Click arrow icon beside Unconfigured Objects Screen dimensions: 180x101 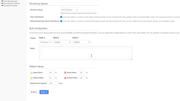coord(2,3)
